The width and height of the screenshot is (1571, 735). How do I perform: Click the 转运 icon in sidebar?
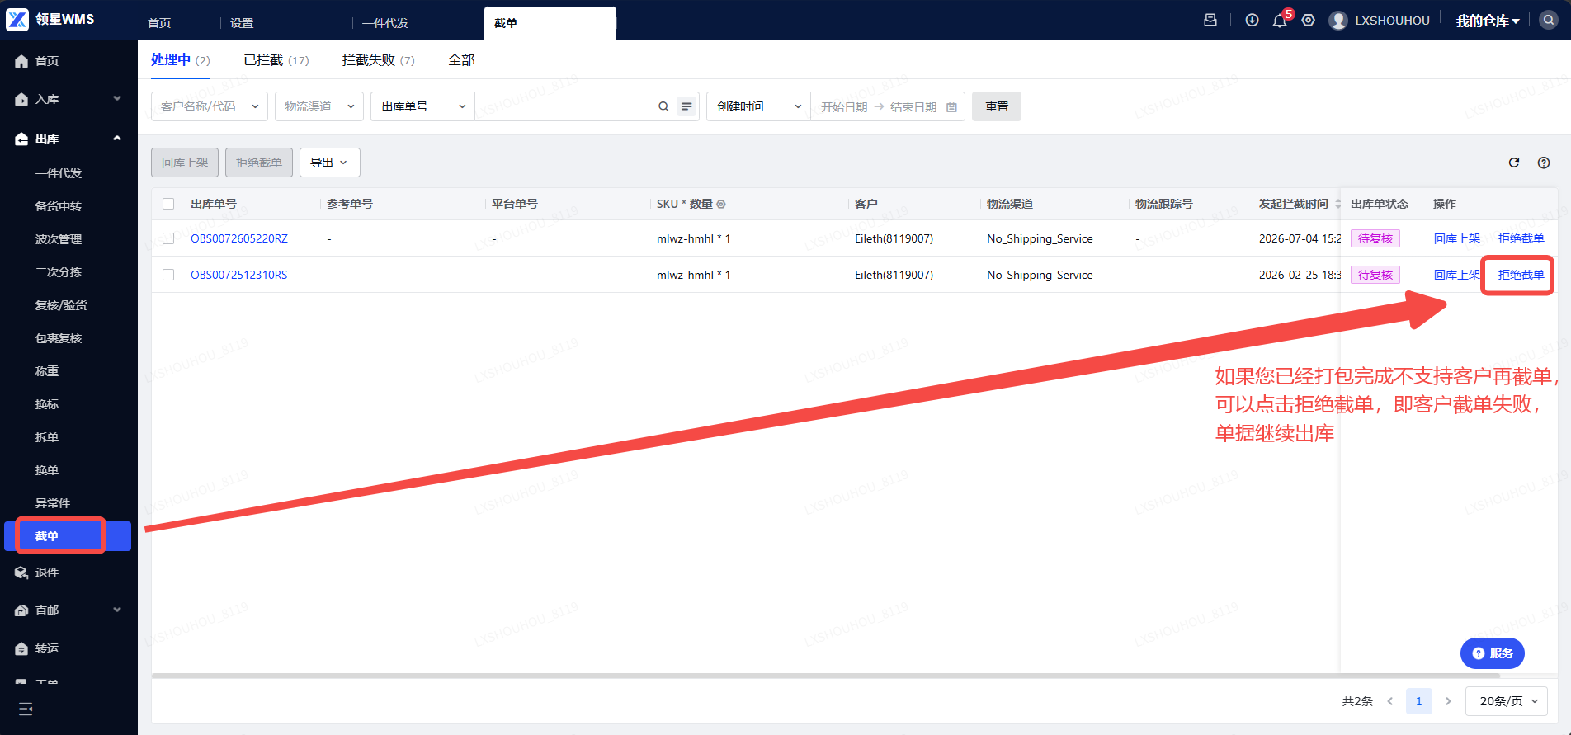coord(21,648)
